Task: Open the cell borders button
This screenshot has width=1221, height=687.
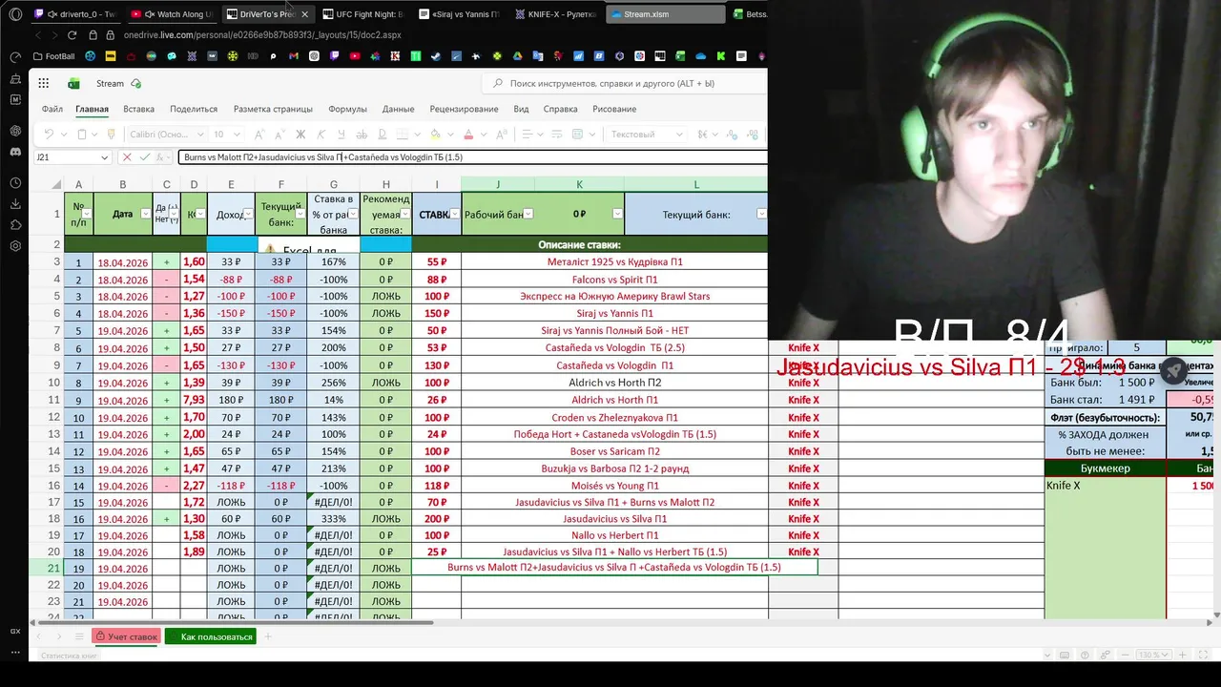Action: 403,135
